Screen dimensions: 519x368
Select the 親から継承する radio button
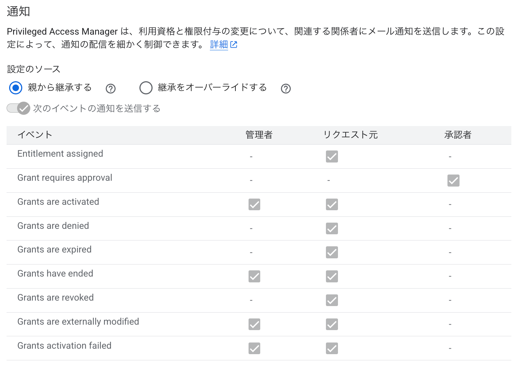click(x=16, y=88)
